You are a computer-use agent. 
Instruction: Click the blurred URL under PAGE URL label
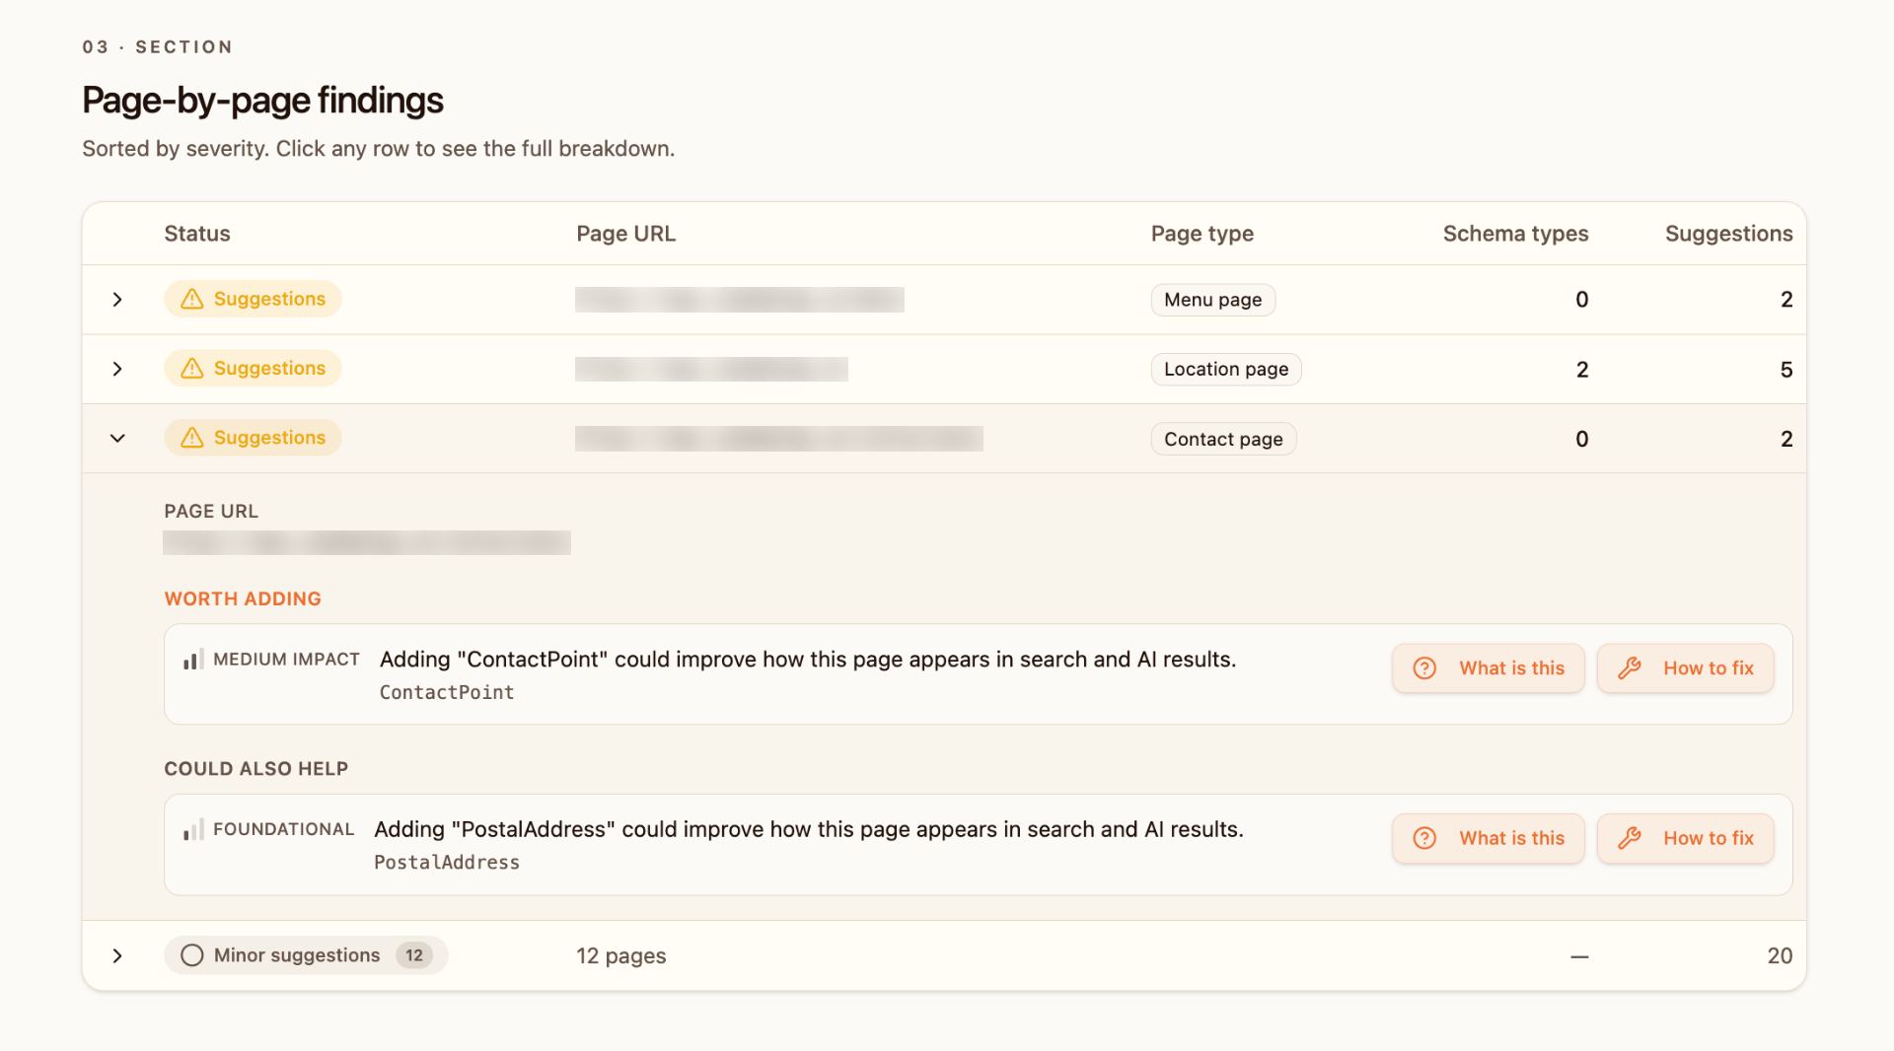point(367,543)
